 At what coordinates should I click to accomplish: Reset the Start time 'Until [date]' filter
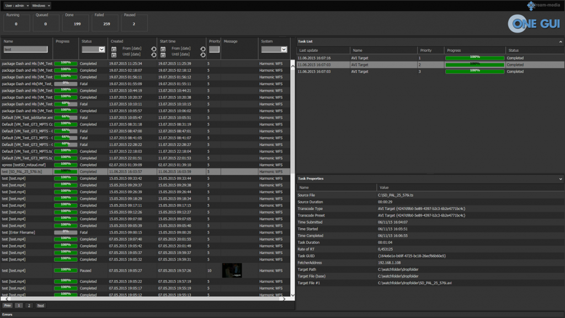[x=202, y=55]
